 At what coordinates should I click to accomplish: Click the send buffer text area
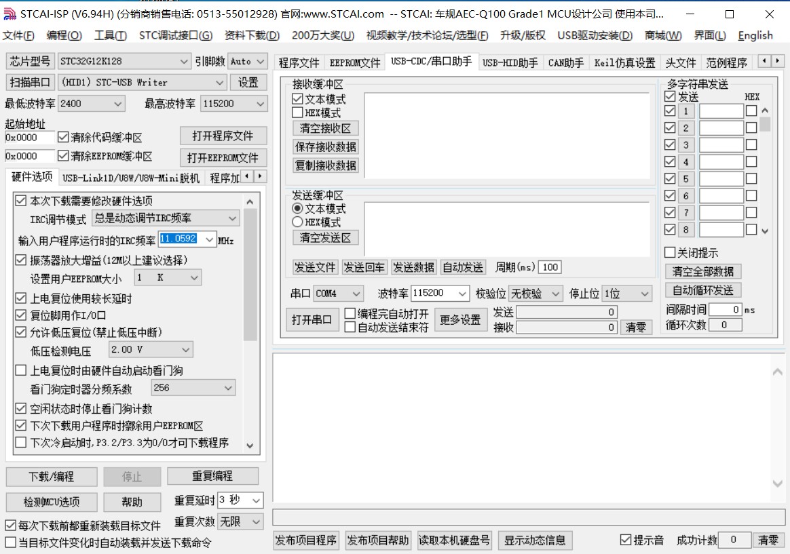click(506, 229)
